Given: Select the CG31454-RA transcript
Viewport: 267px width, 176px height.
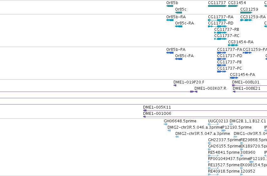Looking at the screenshot, I should 233,45.
